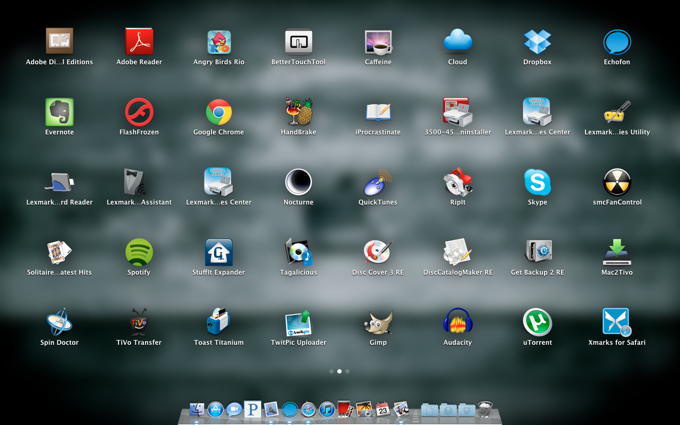Launch Disc Cover 3 RE
The width and height of the screenshot is (680, 425).
[378, 252]
